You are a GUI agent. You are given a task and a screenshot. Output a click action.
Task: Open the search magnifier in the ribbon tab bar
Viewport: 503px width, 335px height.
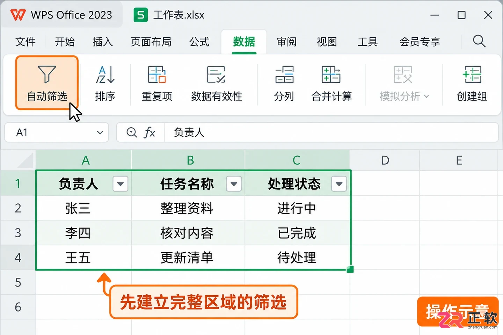tap(479, 41)
